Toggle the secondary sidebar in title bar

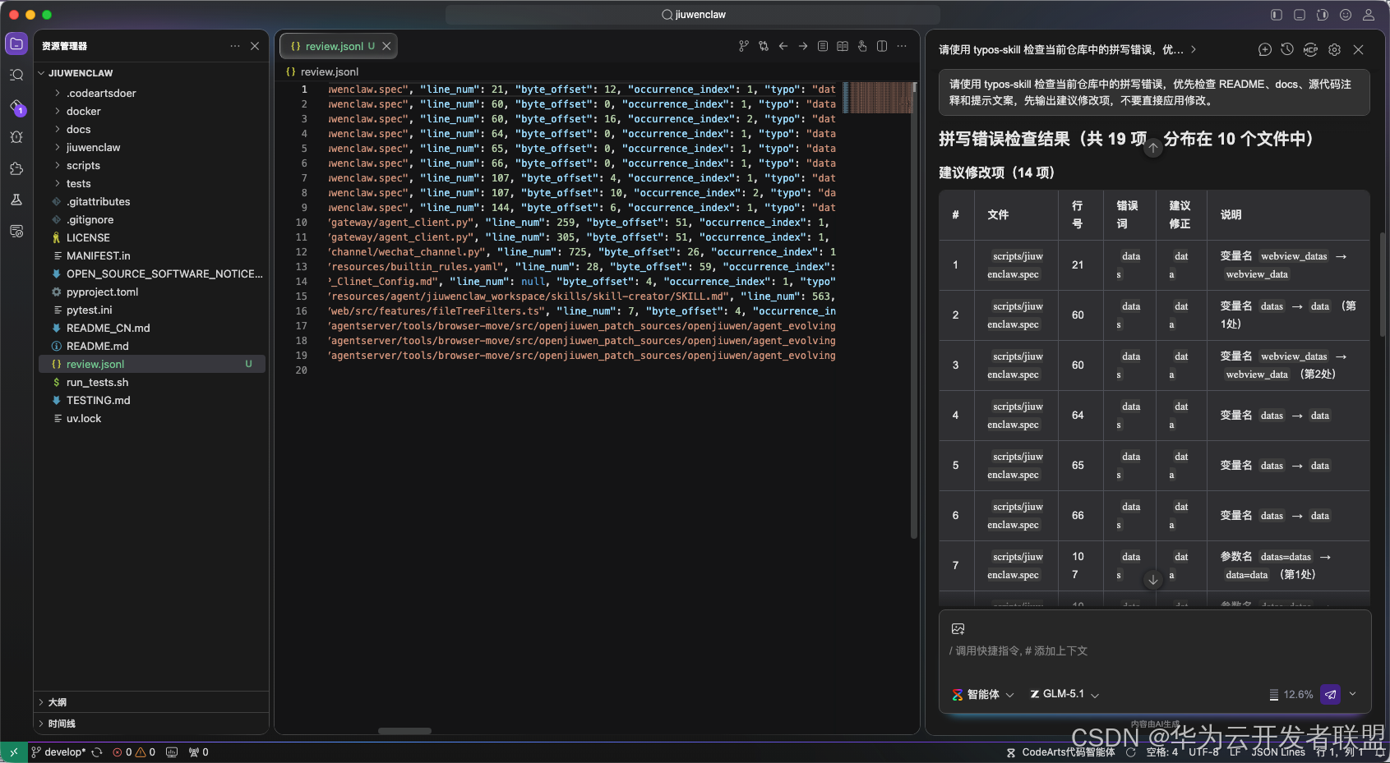coord(1323,15)
